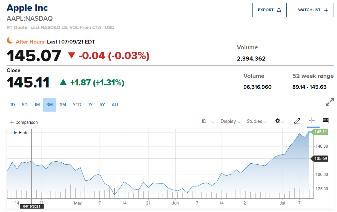Open the Studies dropdown
Image resolution: width=337 pixels, height=212 pixels.
tap(257, 121)
